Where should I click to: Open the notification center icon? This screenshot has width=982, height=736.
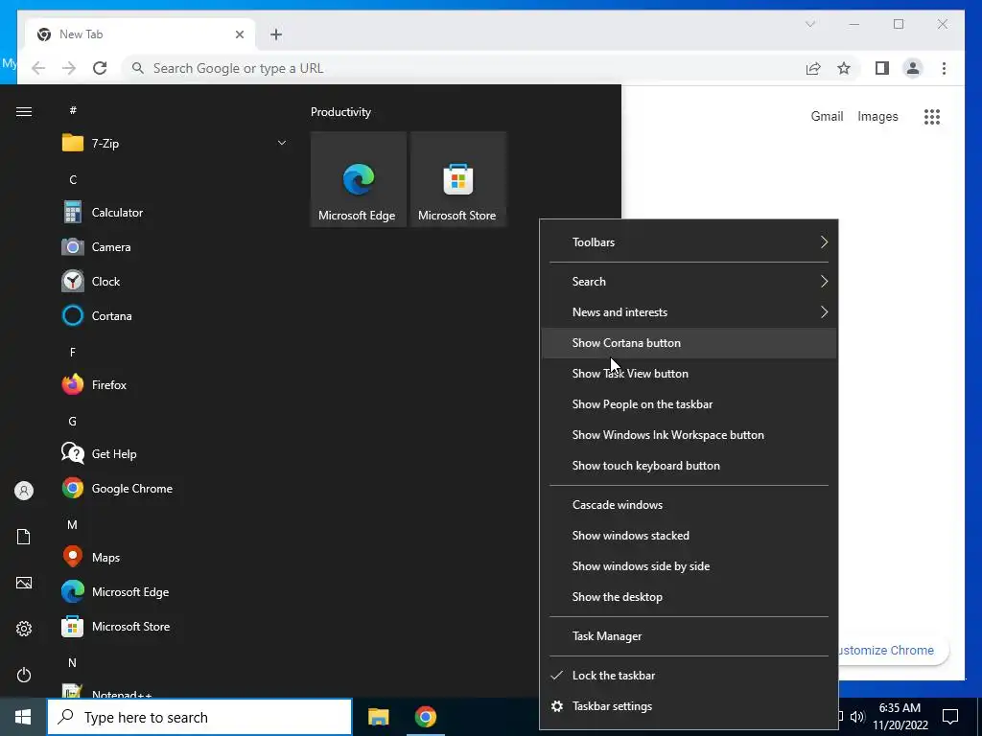click(x=950, y=717)
